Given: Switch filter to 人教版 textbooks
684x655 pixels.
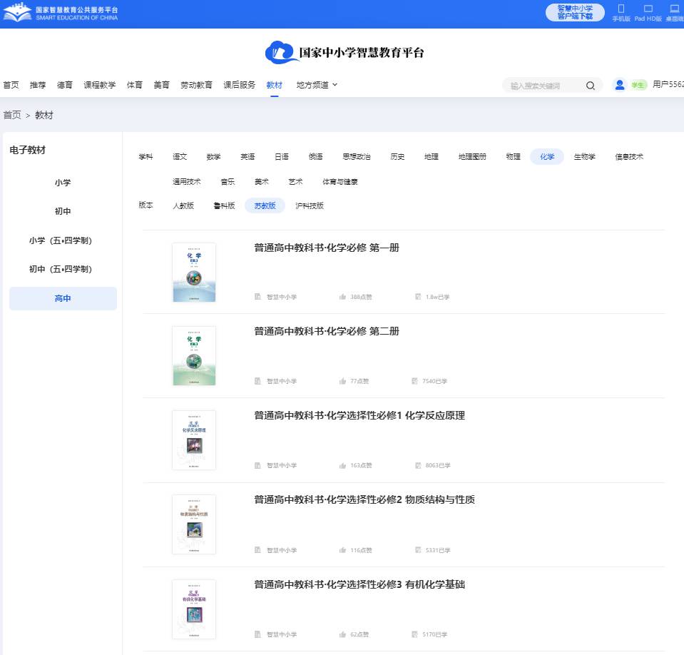Looking at the screenshot, I should tap(183, 205).
